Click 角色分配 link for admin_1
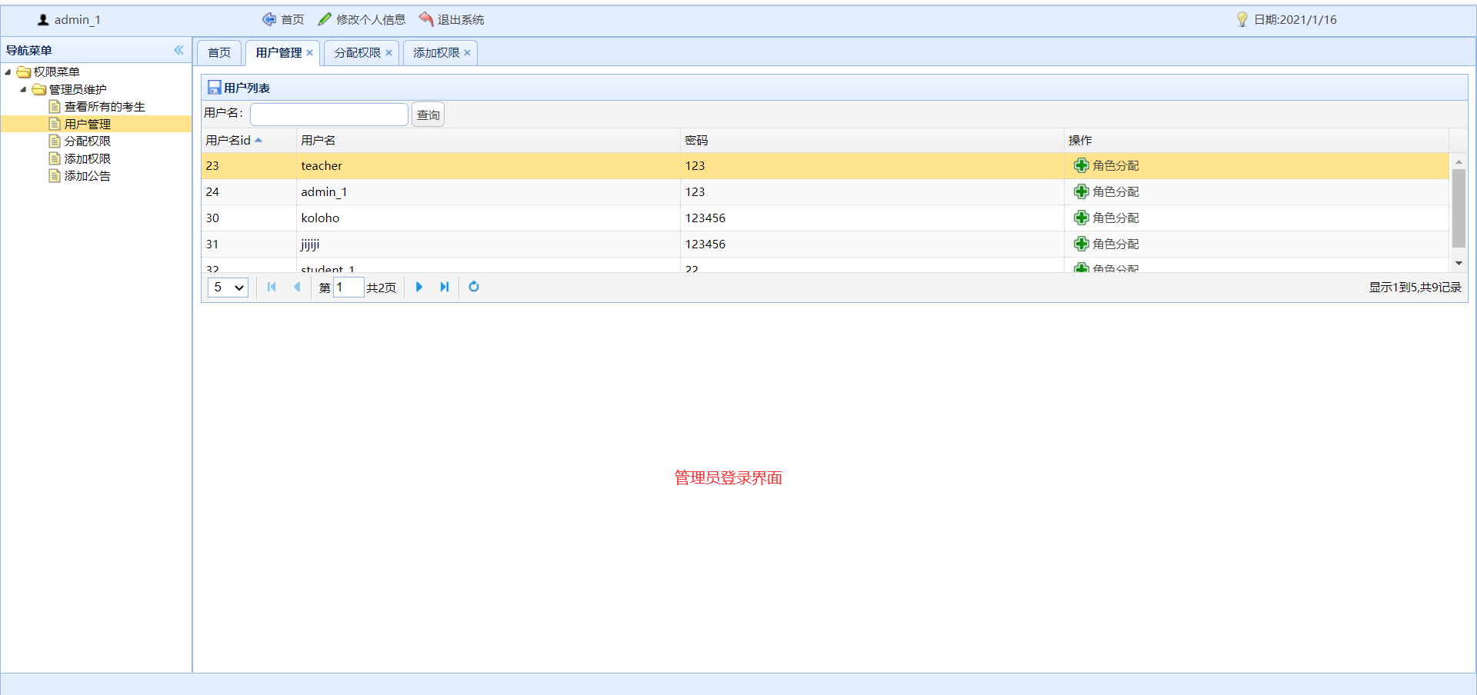Image resolution: width=1477 pixels, height=695 pixels. click(1115, 191)
